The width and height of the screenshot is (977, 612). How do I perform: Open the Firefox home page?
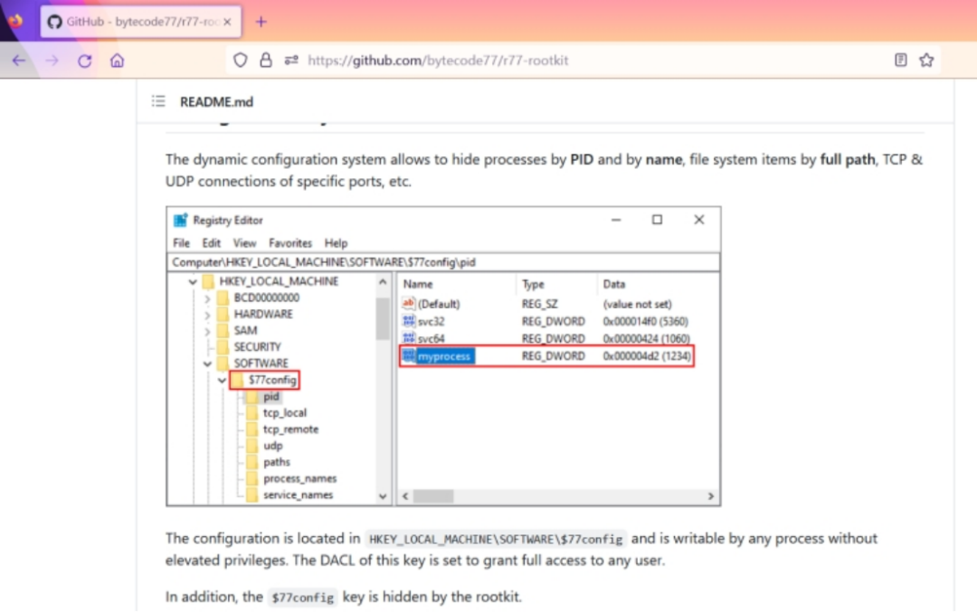[x=117, y=61]
